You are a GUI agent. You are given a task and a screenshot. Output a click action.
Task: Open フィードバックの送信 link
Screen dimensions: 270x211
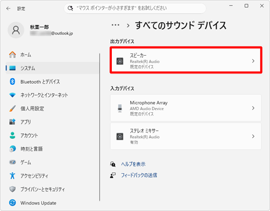click(139, 175)
